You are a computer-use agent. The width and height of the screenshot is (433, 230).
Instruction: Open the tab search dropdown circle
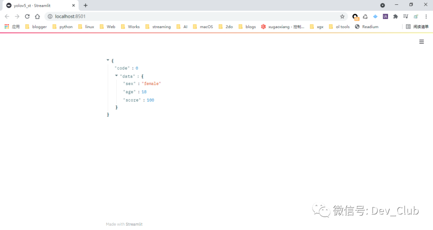coord(382,5)
